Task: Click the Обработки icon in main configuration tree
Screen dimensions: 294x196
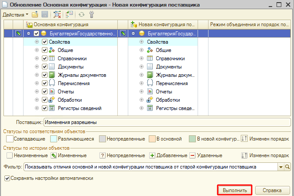Action: click(51, 100)
